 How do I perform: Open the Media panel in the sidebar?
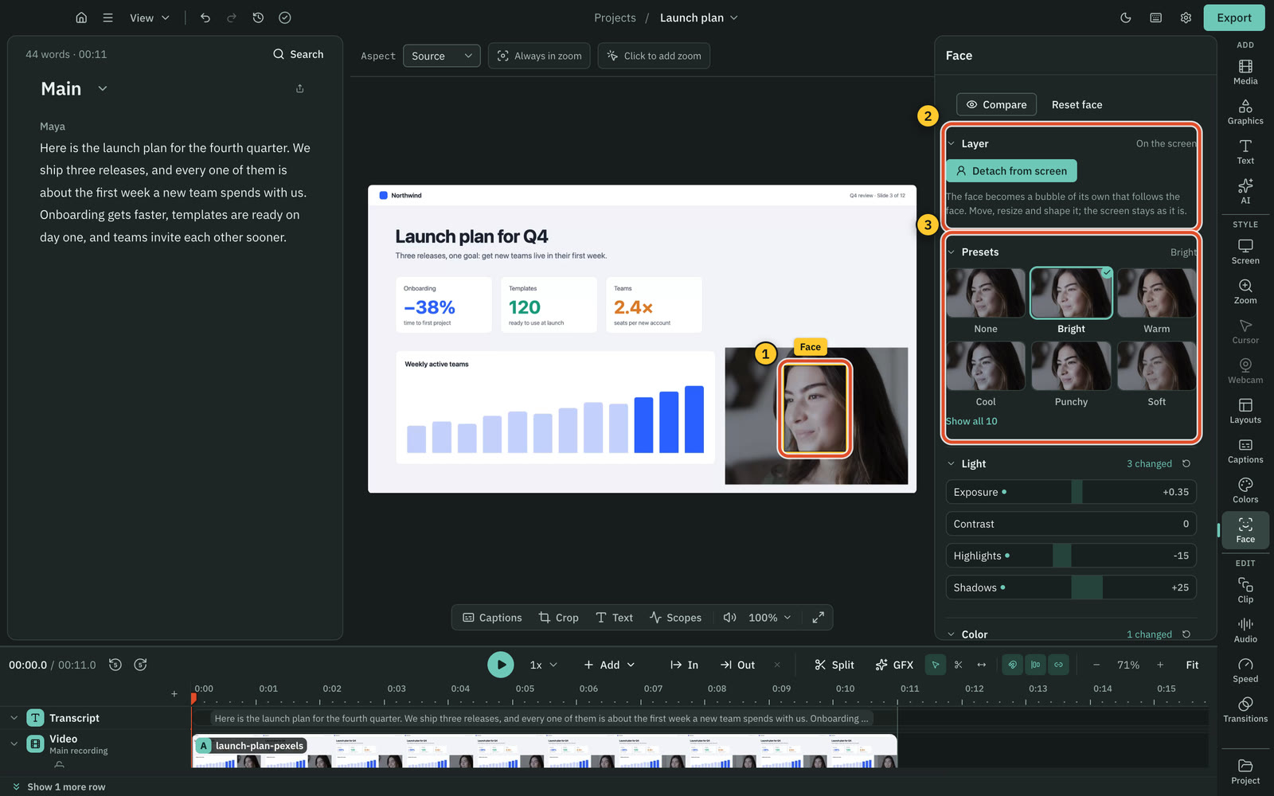(1245, 72)
